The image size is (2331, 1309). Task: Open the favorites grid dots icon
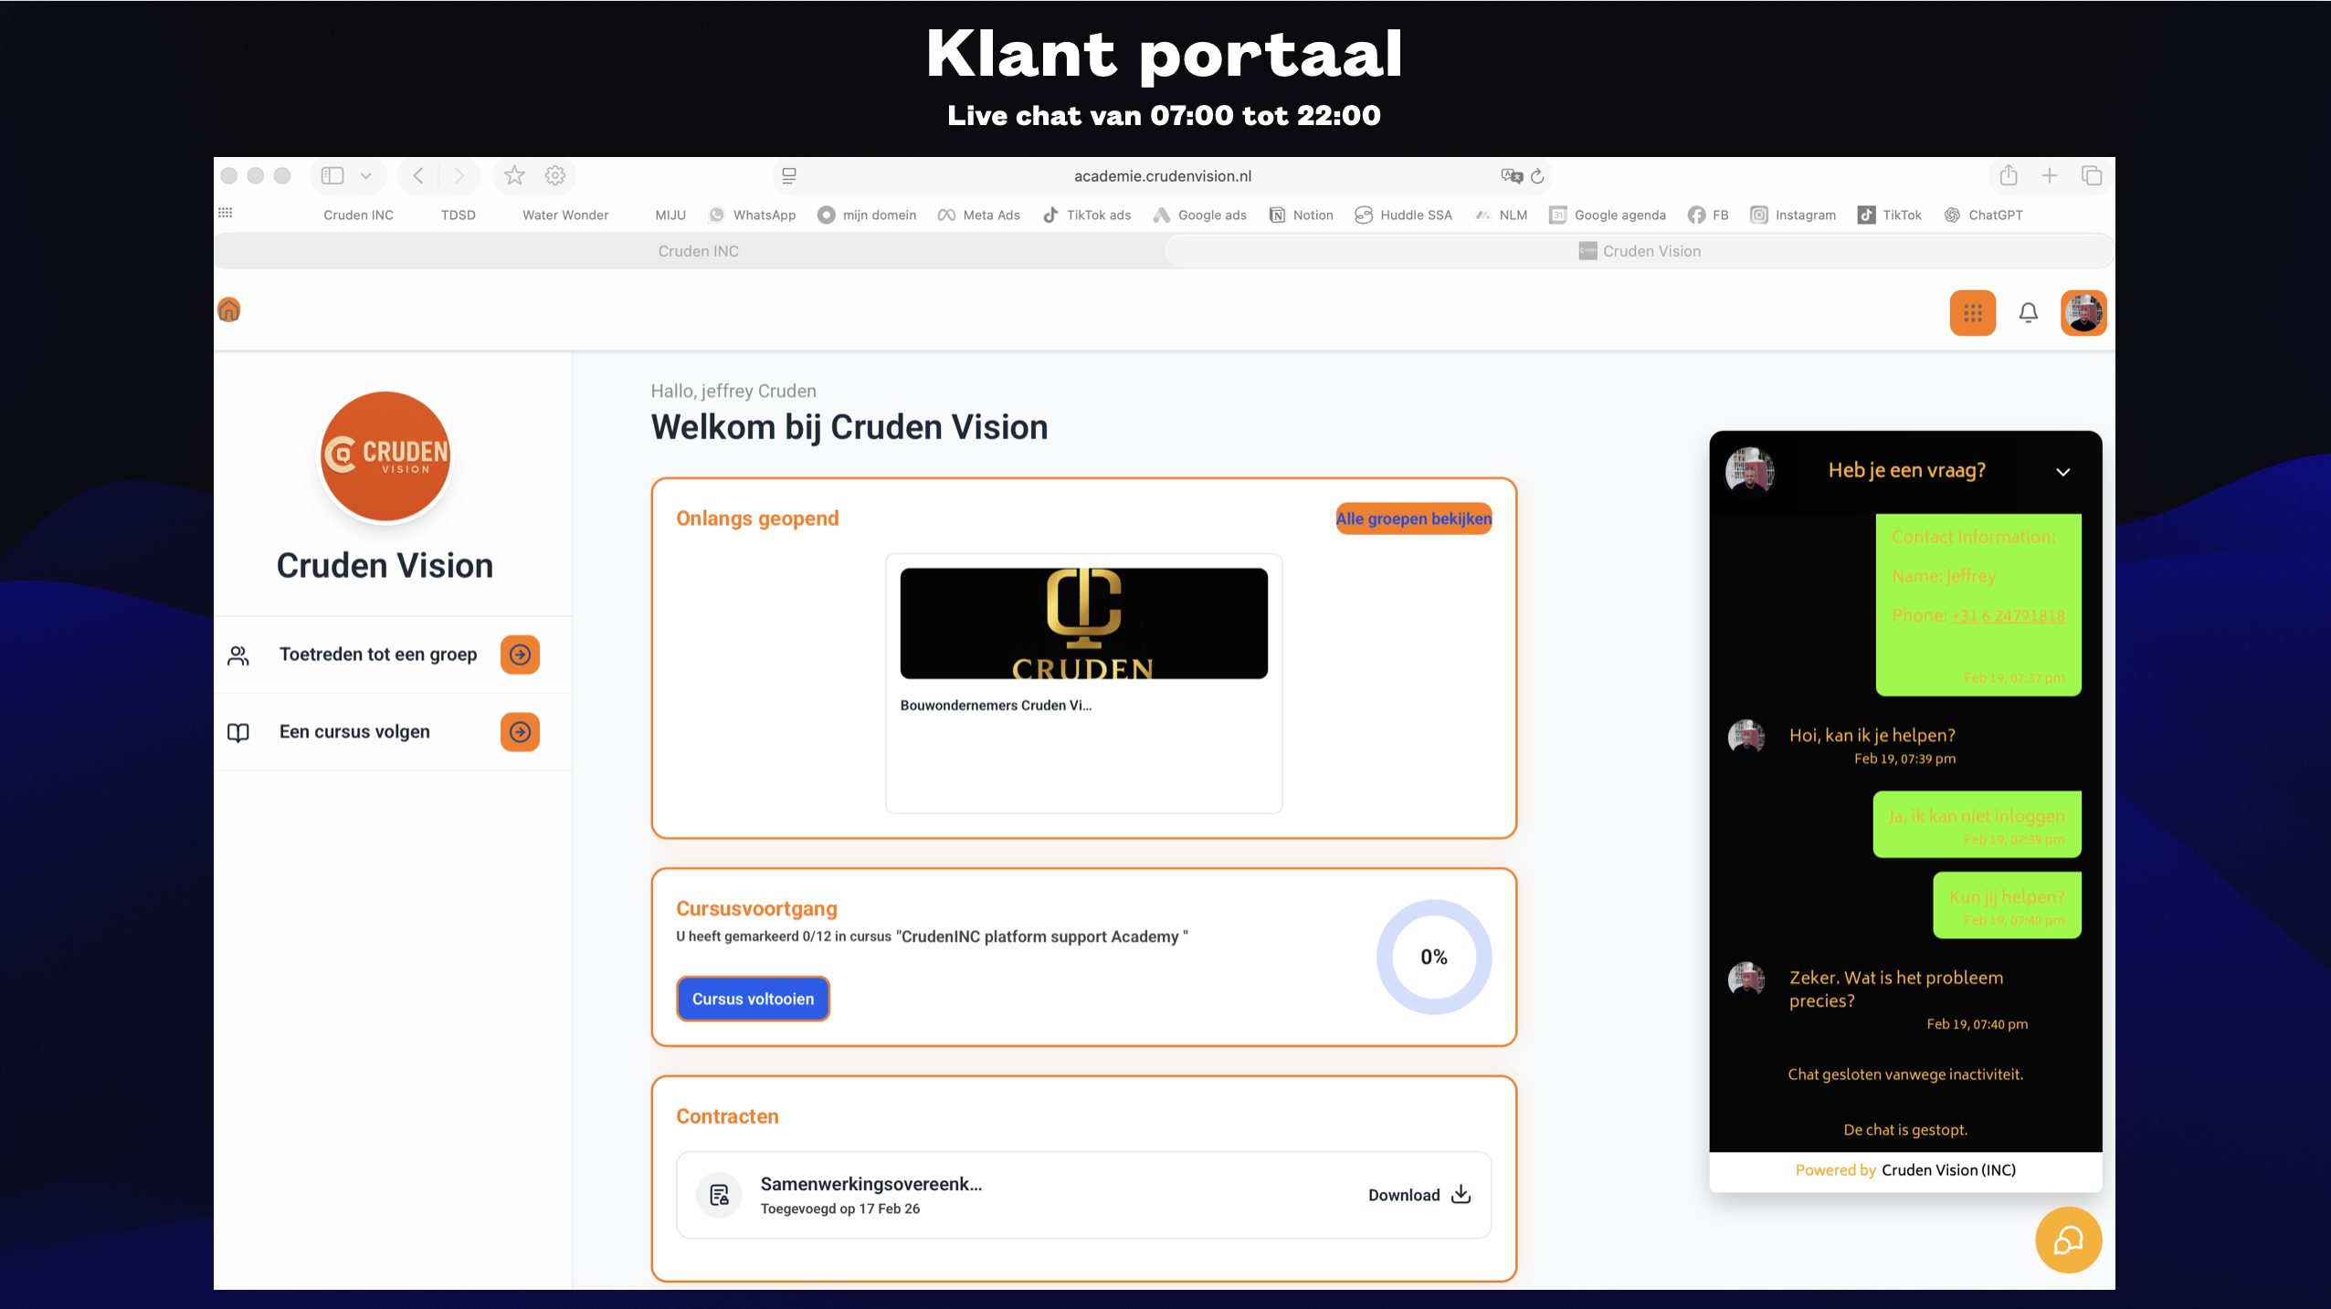pyautogui.click(x=225, y=213)
